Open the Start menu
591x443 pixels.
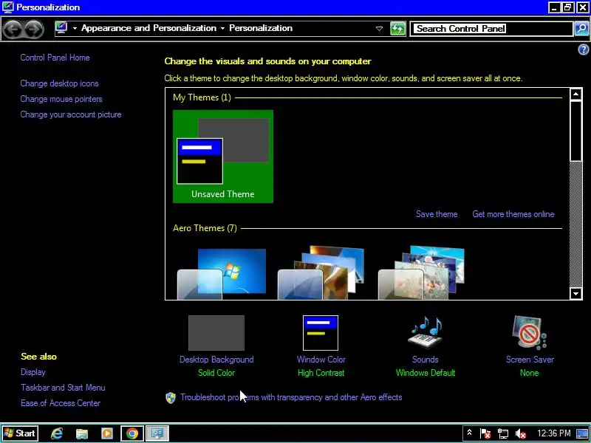coord(19,433)
